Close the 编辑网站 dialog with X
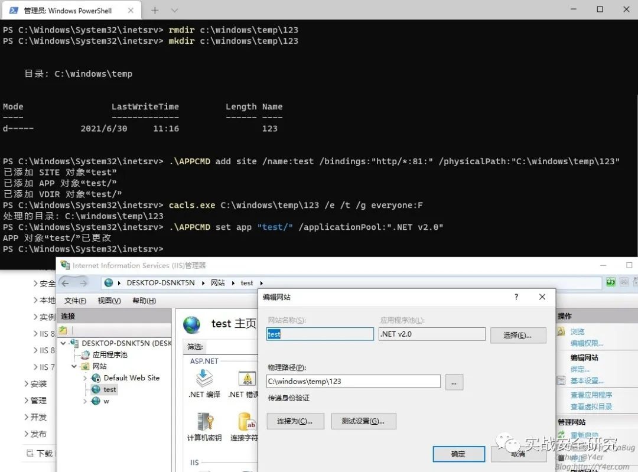The height and width of the screenshot is (472, 638). 542,297
